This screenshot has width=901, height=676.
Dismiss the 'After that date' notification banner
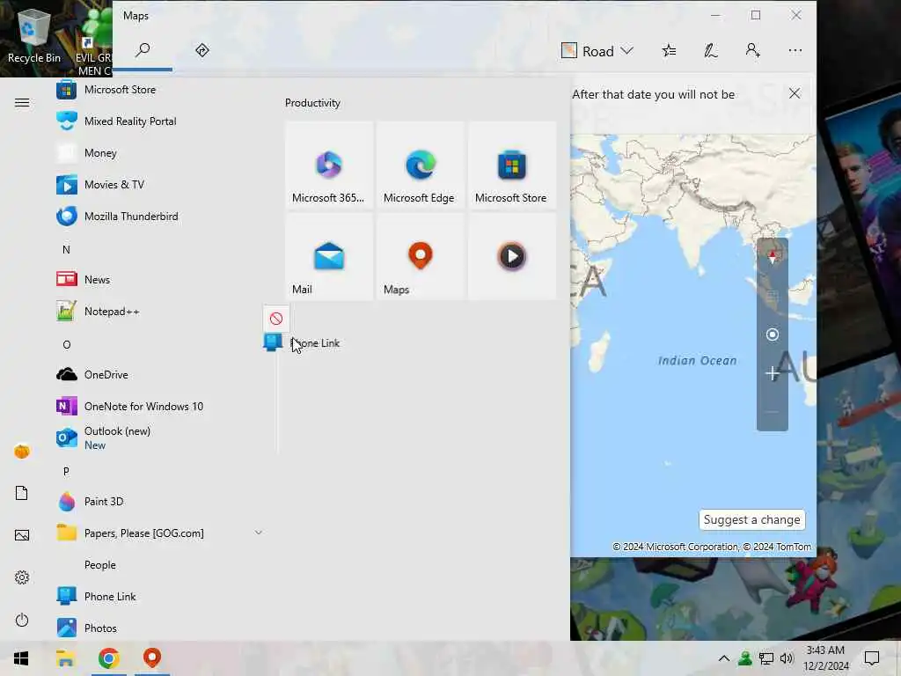795,93
